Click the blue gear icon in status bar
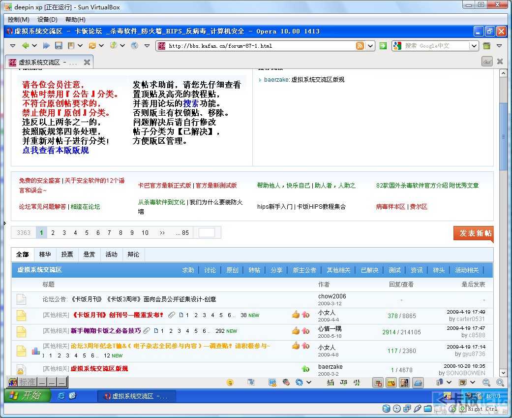 pyautogui.click(x=299, y=382)
